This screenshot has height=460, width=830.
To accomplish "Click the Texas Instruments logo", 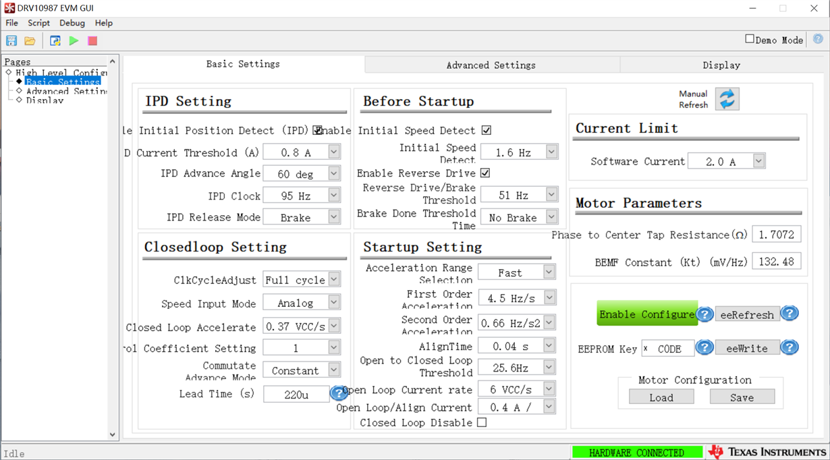I will [767, 452].
